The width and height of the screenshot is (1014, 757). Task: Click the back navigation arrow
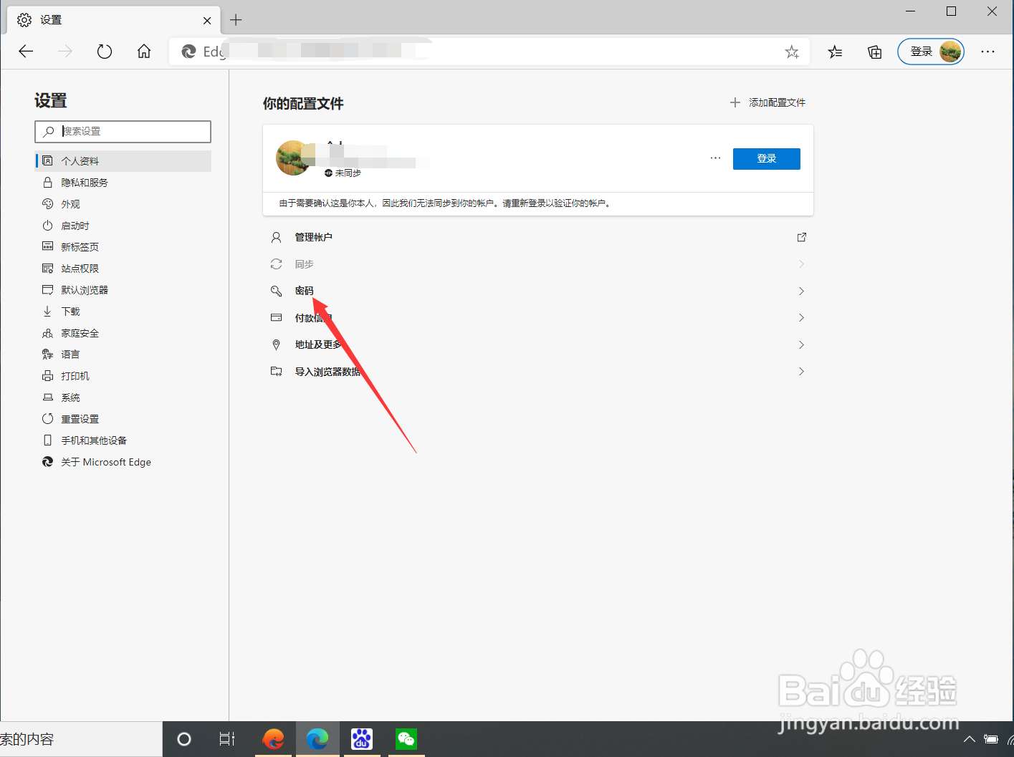pos(26,51)
